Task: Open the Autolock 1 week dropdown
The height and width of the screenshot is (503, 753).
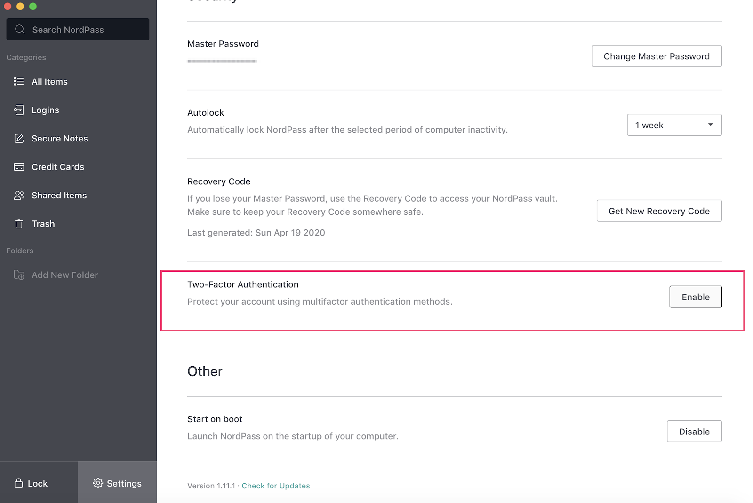Action: pyautogui.click(x=674, y=125)
